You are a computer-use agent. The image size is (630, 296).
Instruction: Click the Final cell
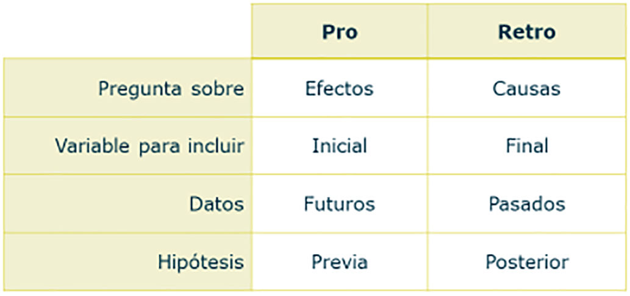pyautogui.click(x=526, y=146)
